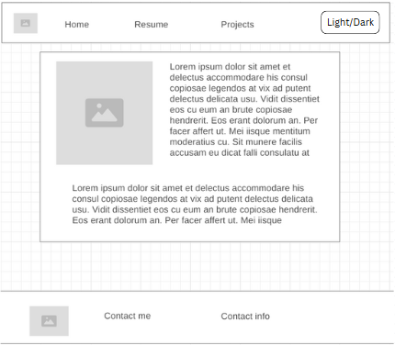
Task: Open the Contact info link
Action: point(245,316)
